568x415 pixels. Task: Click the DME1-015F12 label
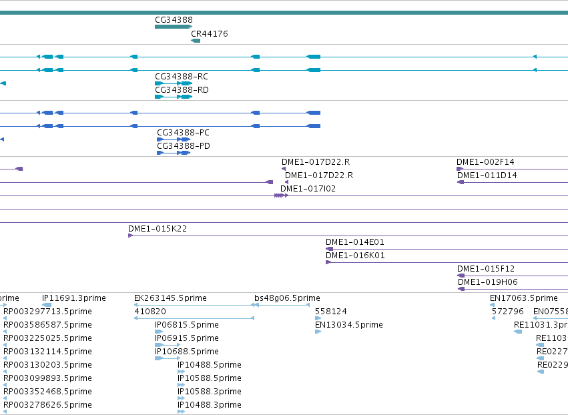486,269
